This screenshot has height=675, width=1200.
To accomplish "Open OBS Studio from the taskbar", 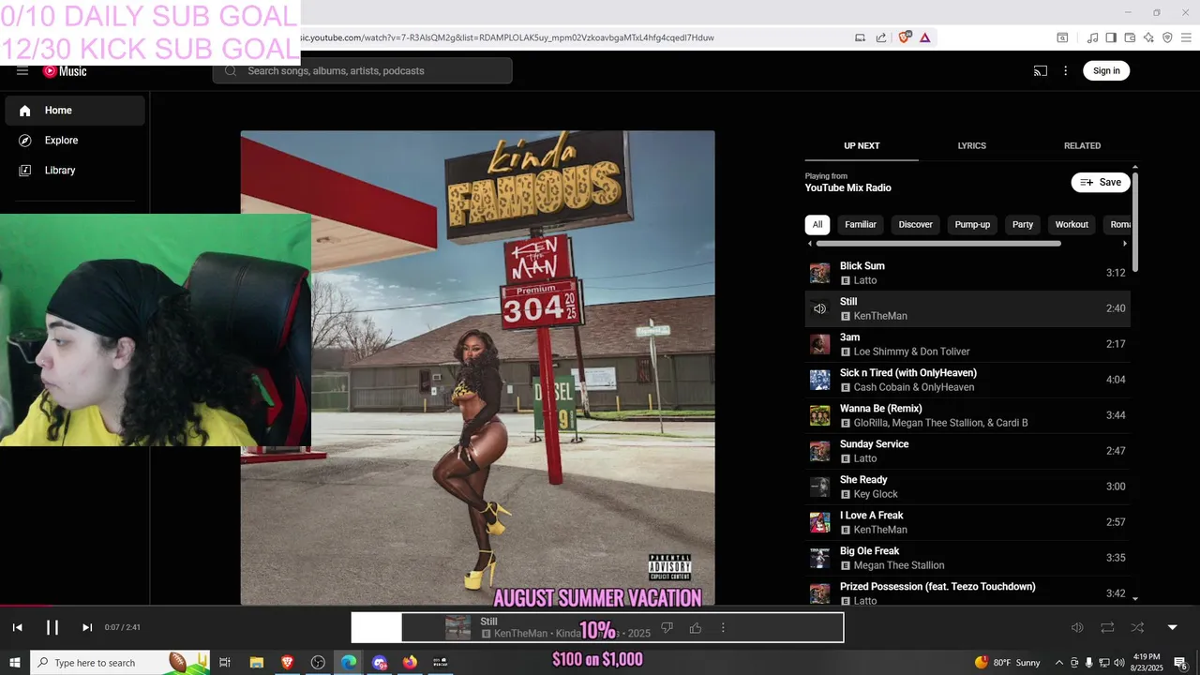I will 318,663.
